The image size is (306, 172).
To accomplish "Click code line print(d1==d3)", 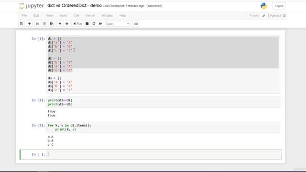I will [60, 104].
